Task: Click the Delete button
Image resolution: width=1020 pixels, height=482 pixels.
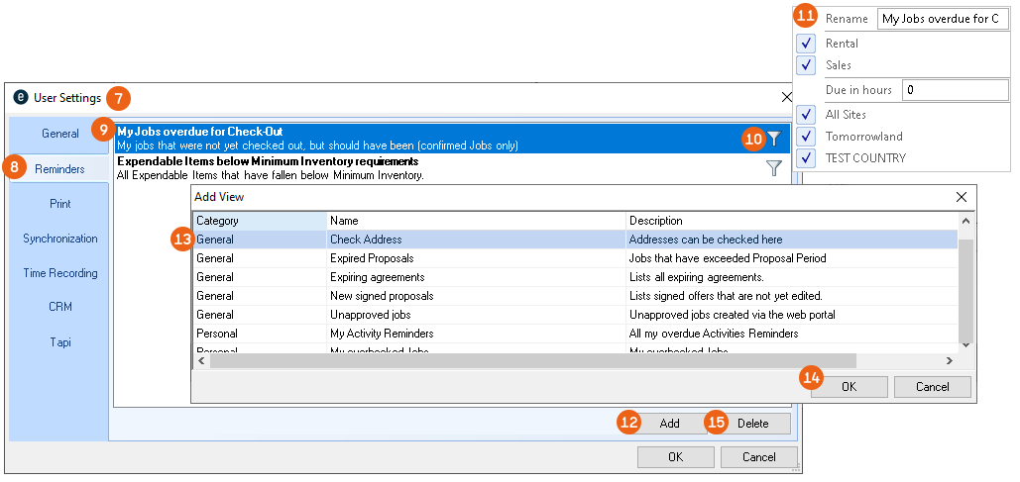Action: pos(752,424)
